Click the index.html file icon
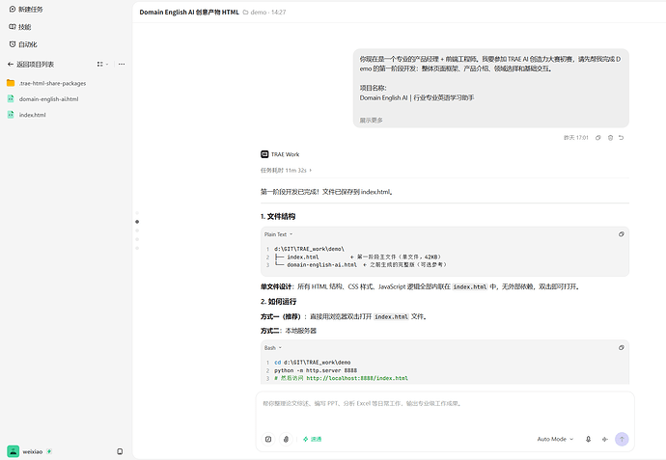The width and height of the screenshot is (666, 460). [11, 114]
